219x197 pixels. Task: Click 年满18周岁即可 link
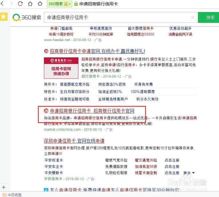[61, 34]
